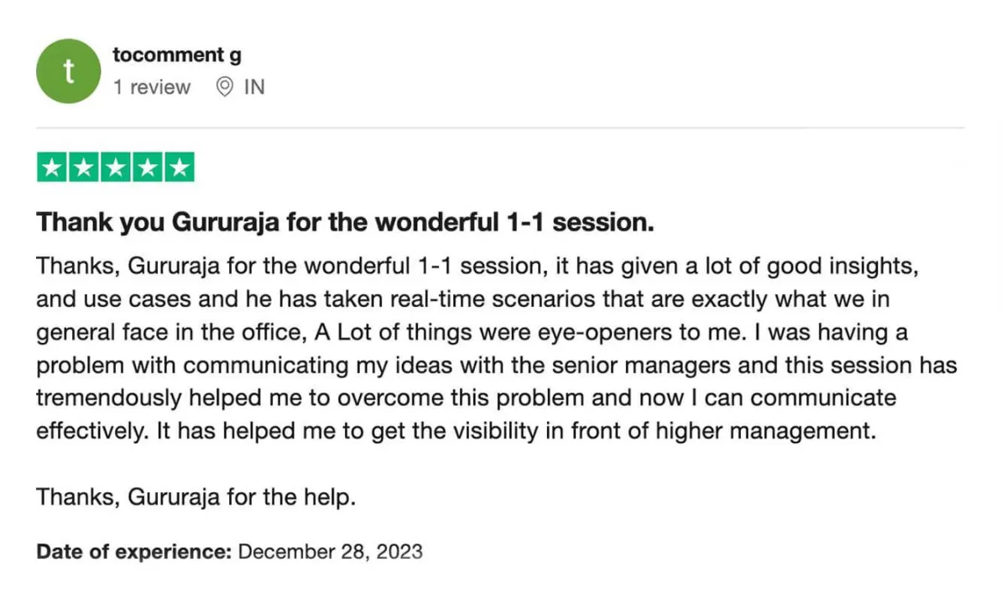Screen dimensions: 1007x593
Task: Click the "Date of experience:" bold label
Action: click(134, 552)
